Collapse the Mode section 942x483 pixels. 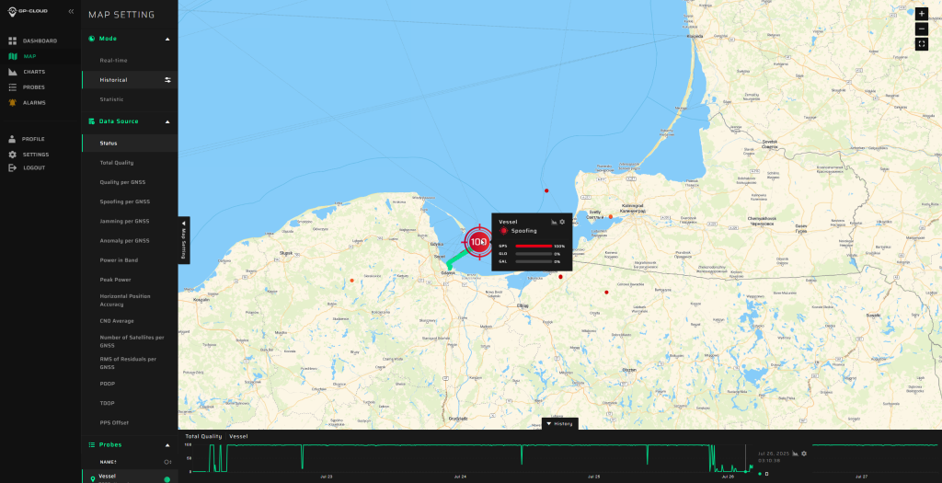click(x=167, y=40)
